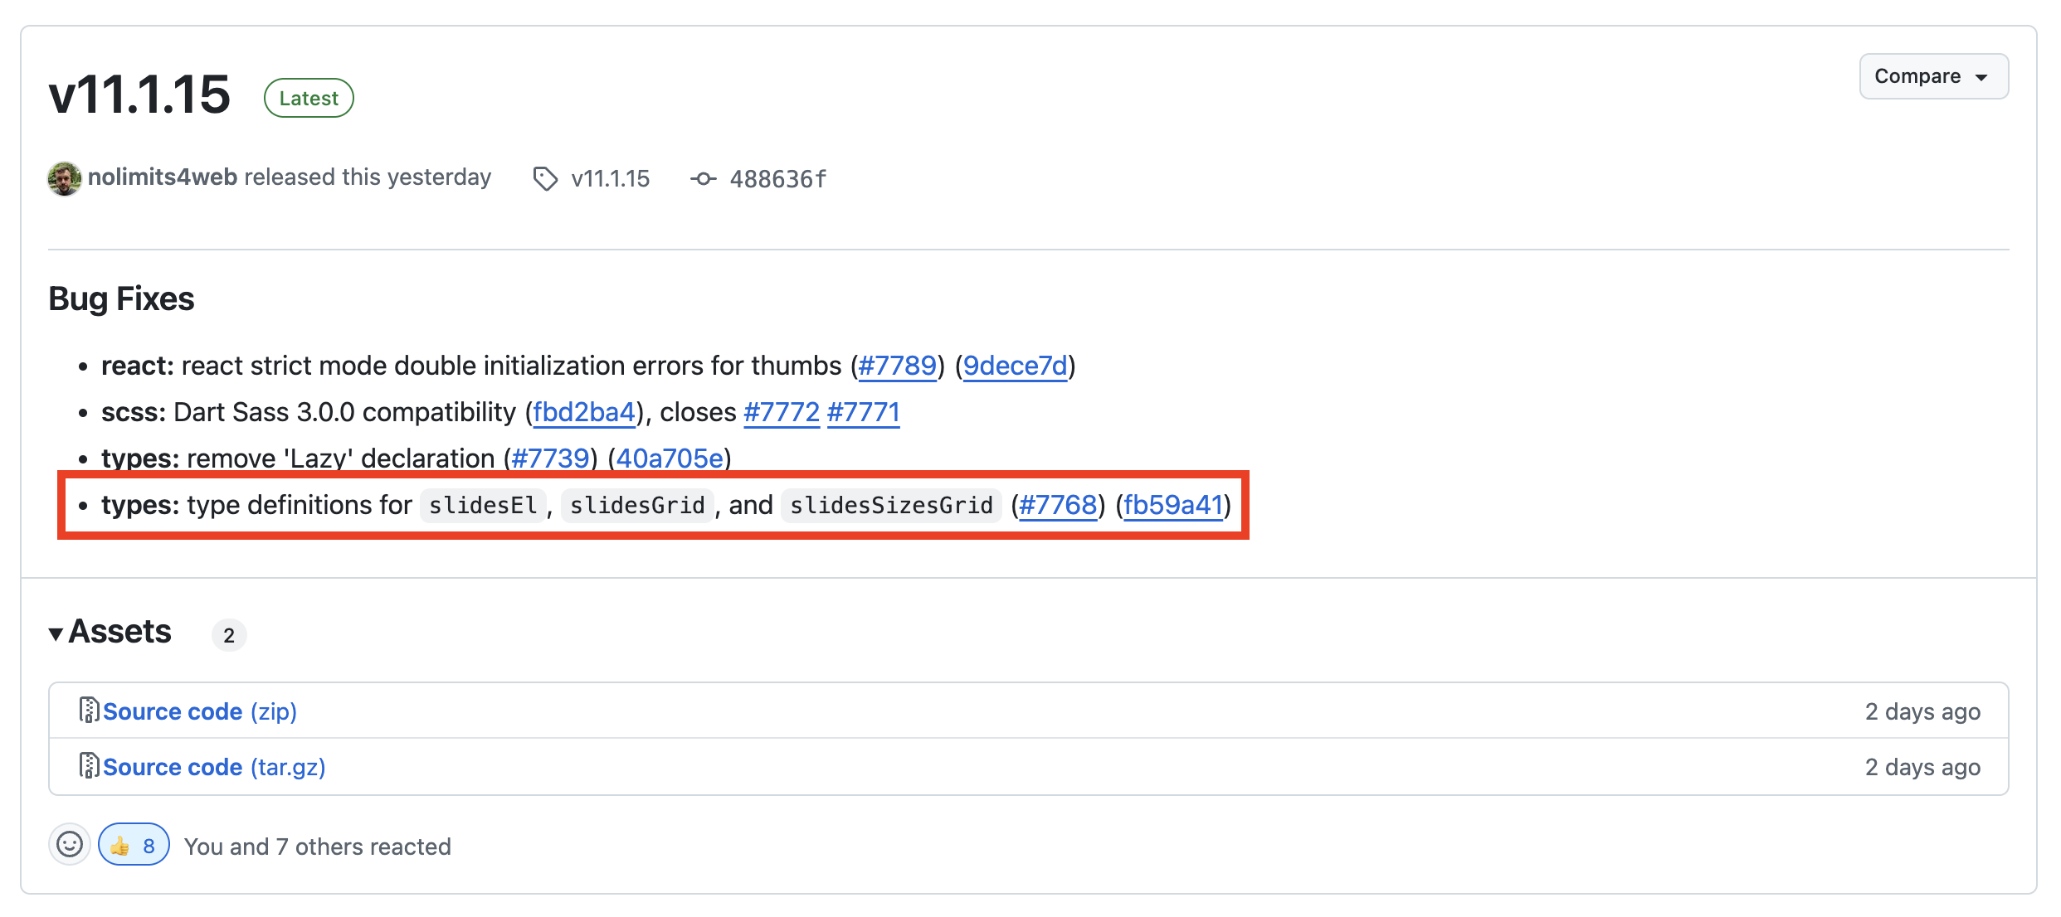
Task: Open commit fbd2ba4 link
Action: coord(584,412)
